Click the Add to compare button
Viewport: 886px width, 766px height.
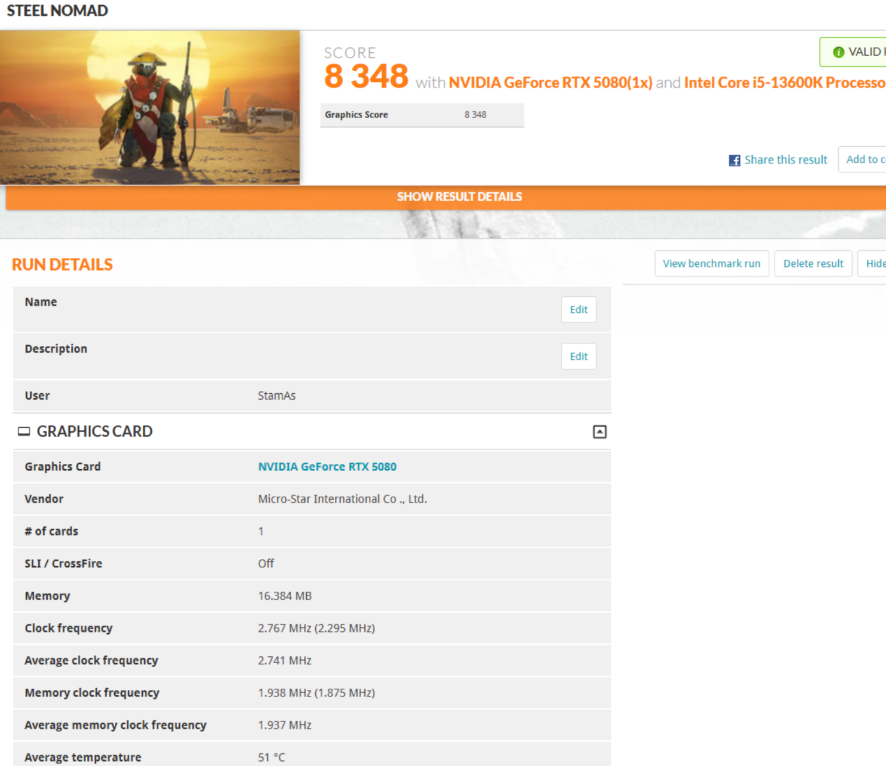(864, 160)
